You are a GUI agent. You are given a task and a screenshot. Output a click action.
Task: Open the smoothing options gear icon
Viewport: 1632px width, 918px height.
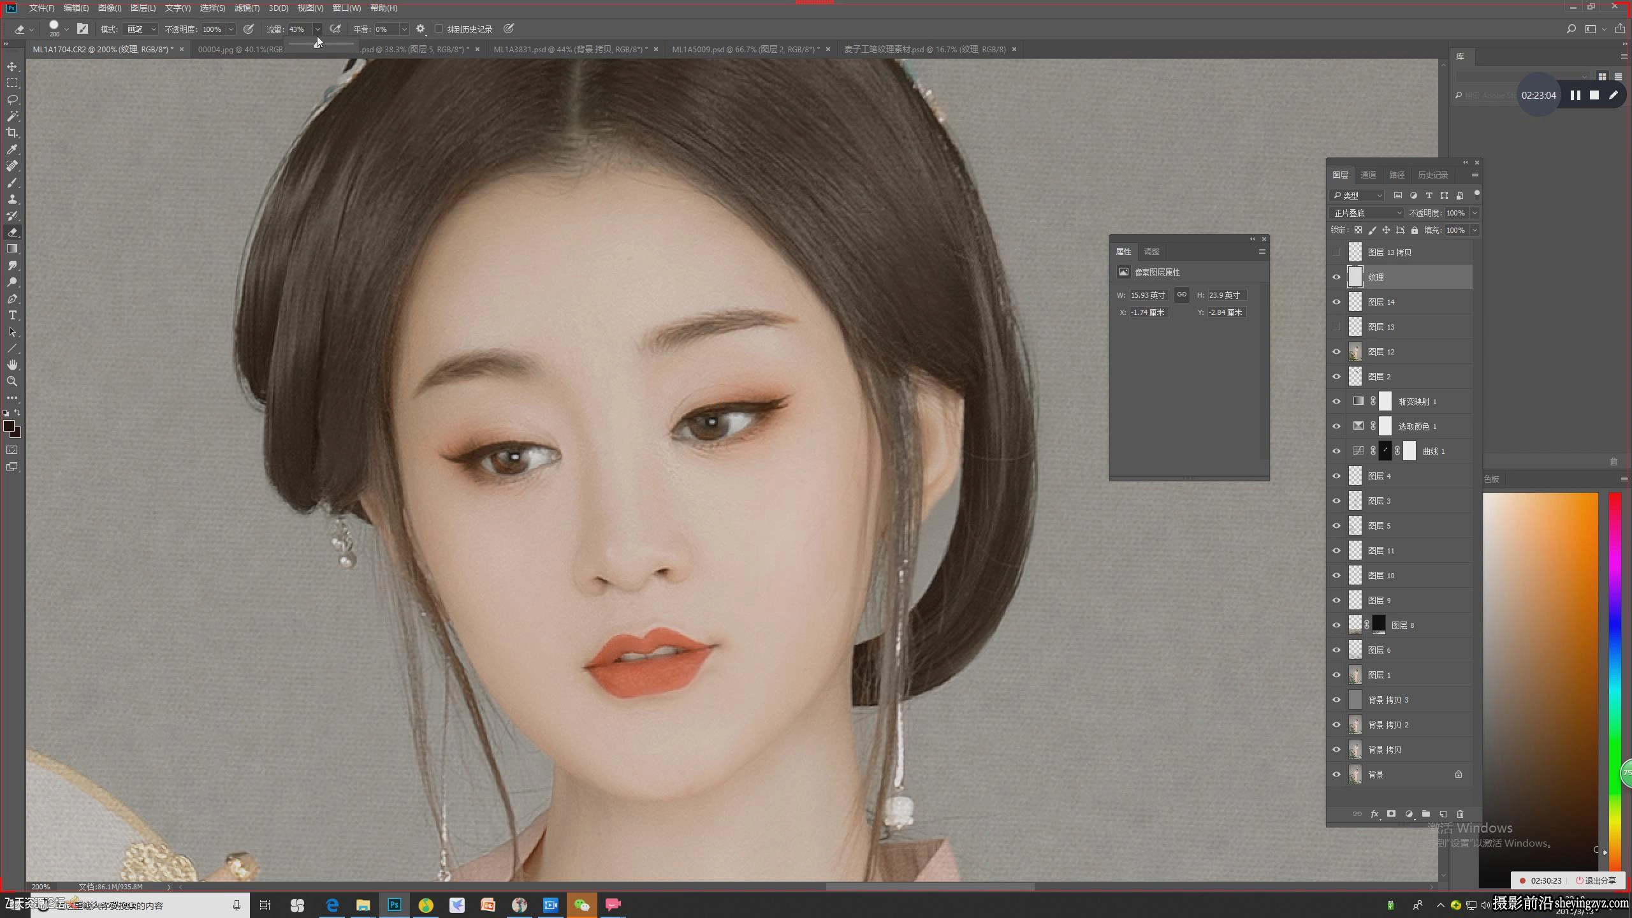pyautogui.click(x=420, y=29)
